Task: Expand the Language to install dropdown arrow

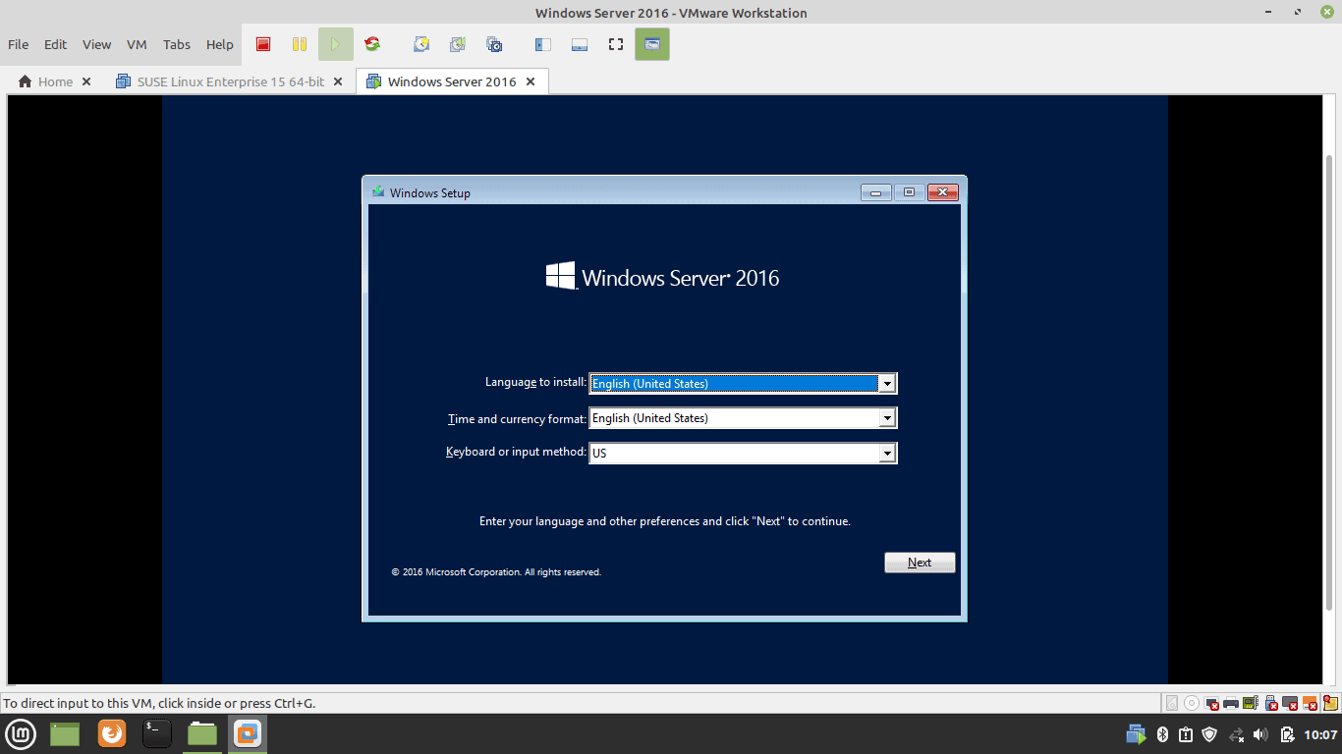Action: (x=887, y=384)
